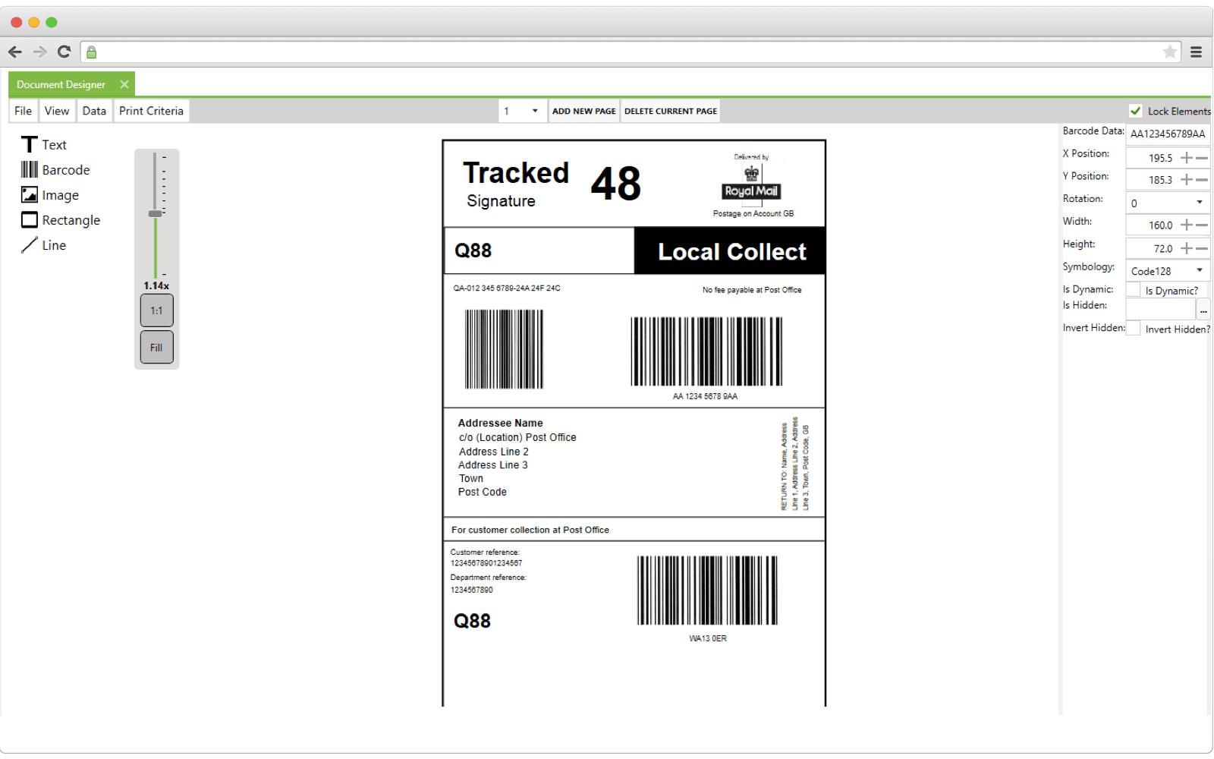Select Local Collect banner on label
Viewport: 1214px width, 759px height.
point(730,250)
